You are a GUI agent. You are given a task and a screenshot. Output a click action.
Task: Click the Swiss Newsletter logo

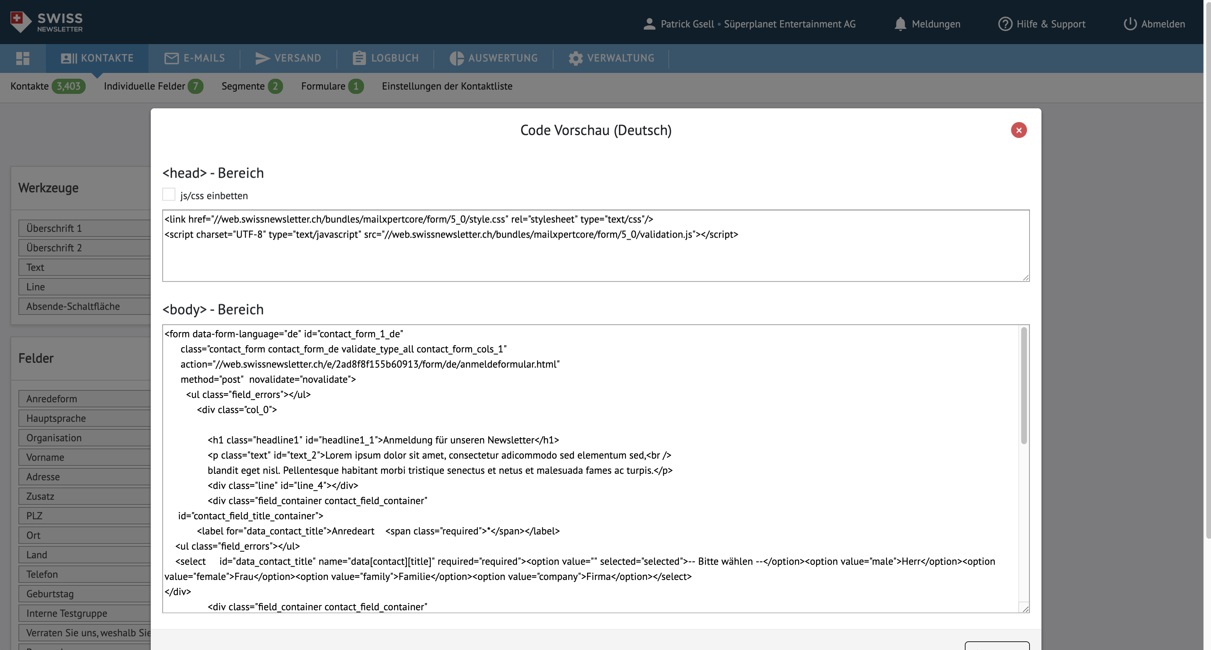click(46, 22)
